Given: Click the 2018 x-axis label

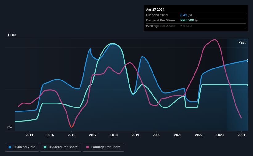Looking at the screenshot, I should [x=114, y=135].
